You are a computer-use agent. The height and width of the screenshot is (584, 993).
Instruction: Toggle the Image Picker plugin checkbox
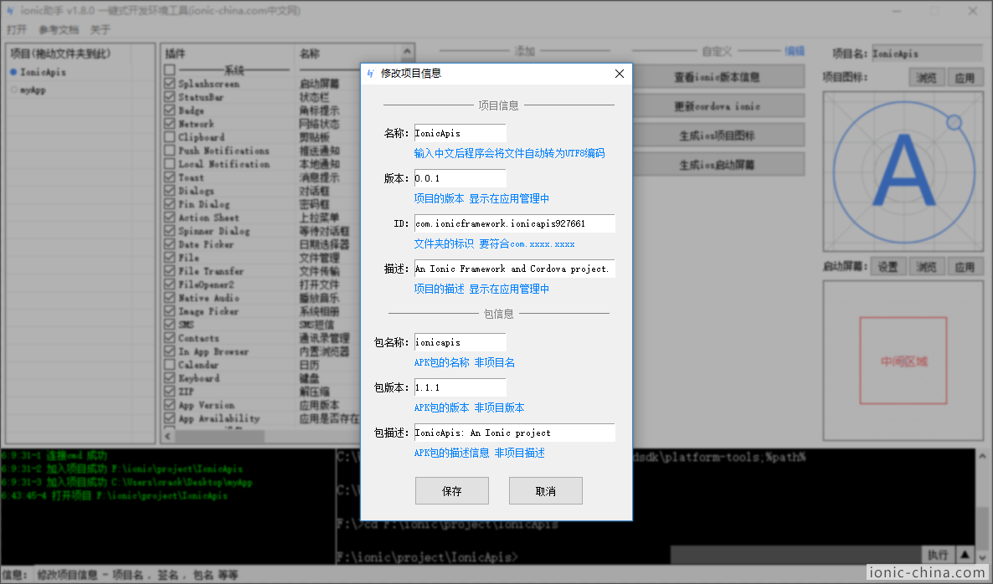[170, 311]
